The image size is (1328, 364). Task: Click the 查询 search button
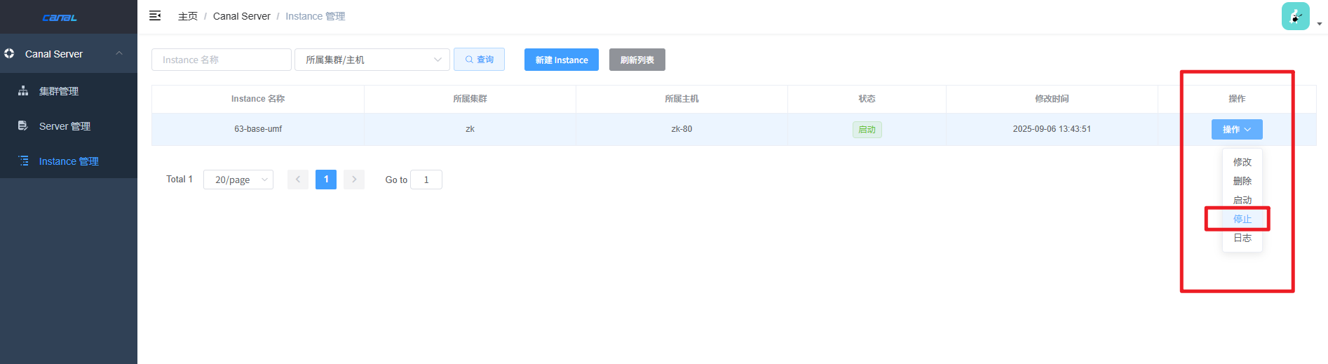click(x=479, y=60)
